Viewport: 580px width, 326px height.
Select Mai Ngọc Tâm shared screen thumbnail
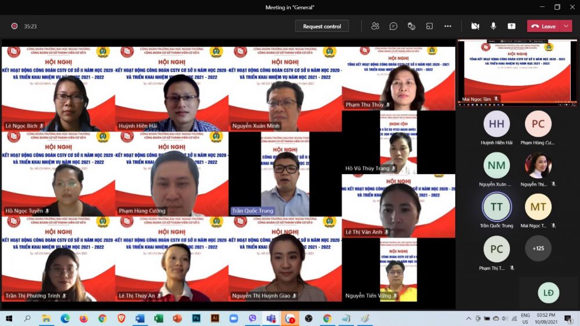pyautogui.click(x=517, y=73)
